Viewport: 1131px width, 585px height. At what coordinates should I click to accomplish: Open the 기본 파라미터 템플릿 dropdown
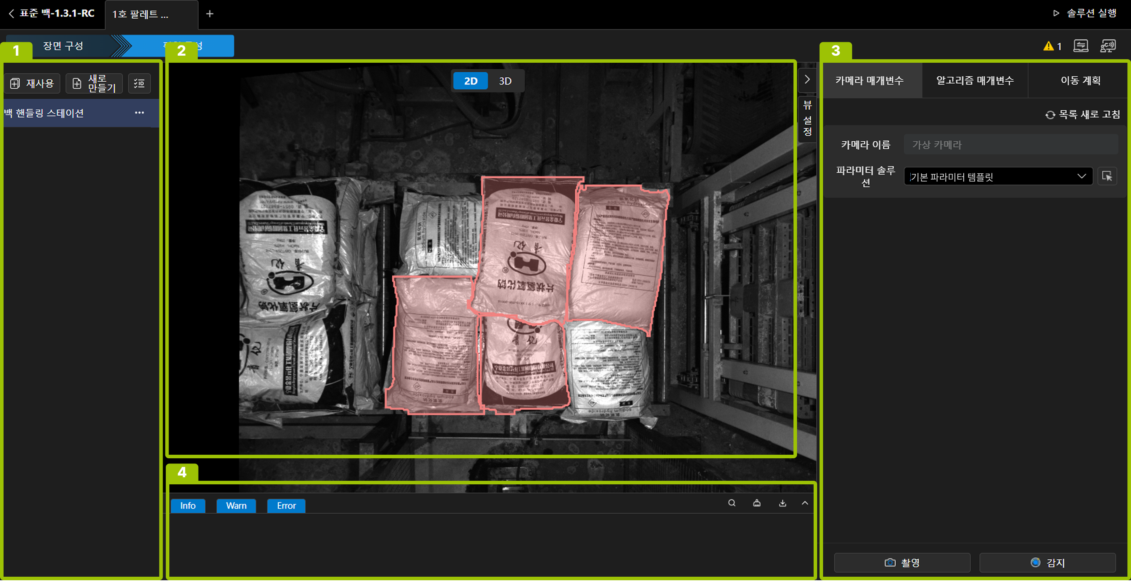point(998,176)
